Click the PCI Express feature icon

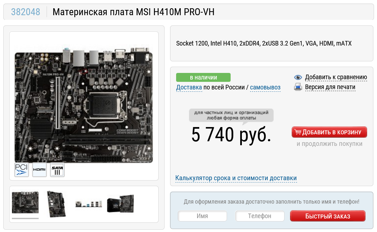(21, 170)
